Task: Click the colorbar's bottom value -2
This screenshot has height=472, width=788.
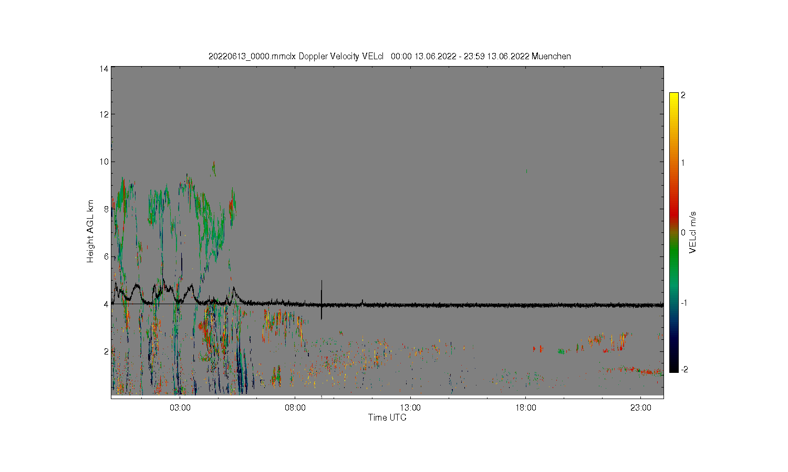Action: click(x=684, y=370)
